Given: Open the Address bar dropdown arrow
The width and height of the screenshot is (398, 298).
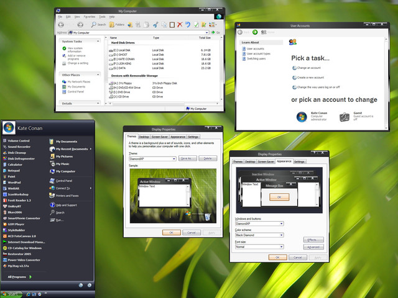Looking at the screenshot, I should [x=206, y=33].
